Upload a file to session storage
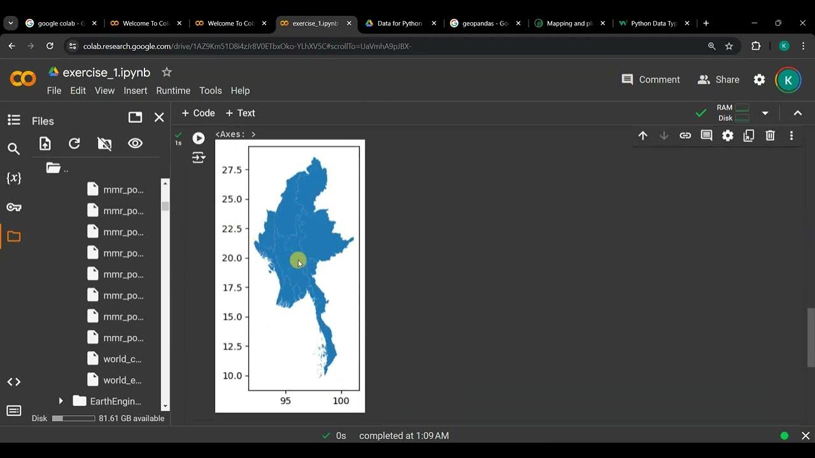Image resolution: width=815 pixels, height=458 pixels. pyautogui.click(x=45, y=144)
